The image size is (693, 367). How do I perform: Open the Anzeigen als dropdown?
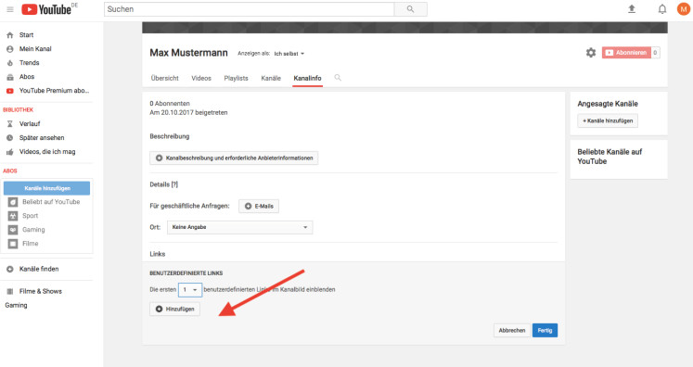pyautogui.click(x=289, y=54)
